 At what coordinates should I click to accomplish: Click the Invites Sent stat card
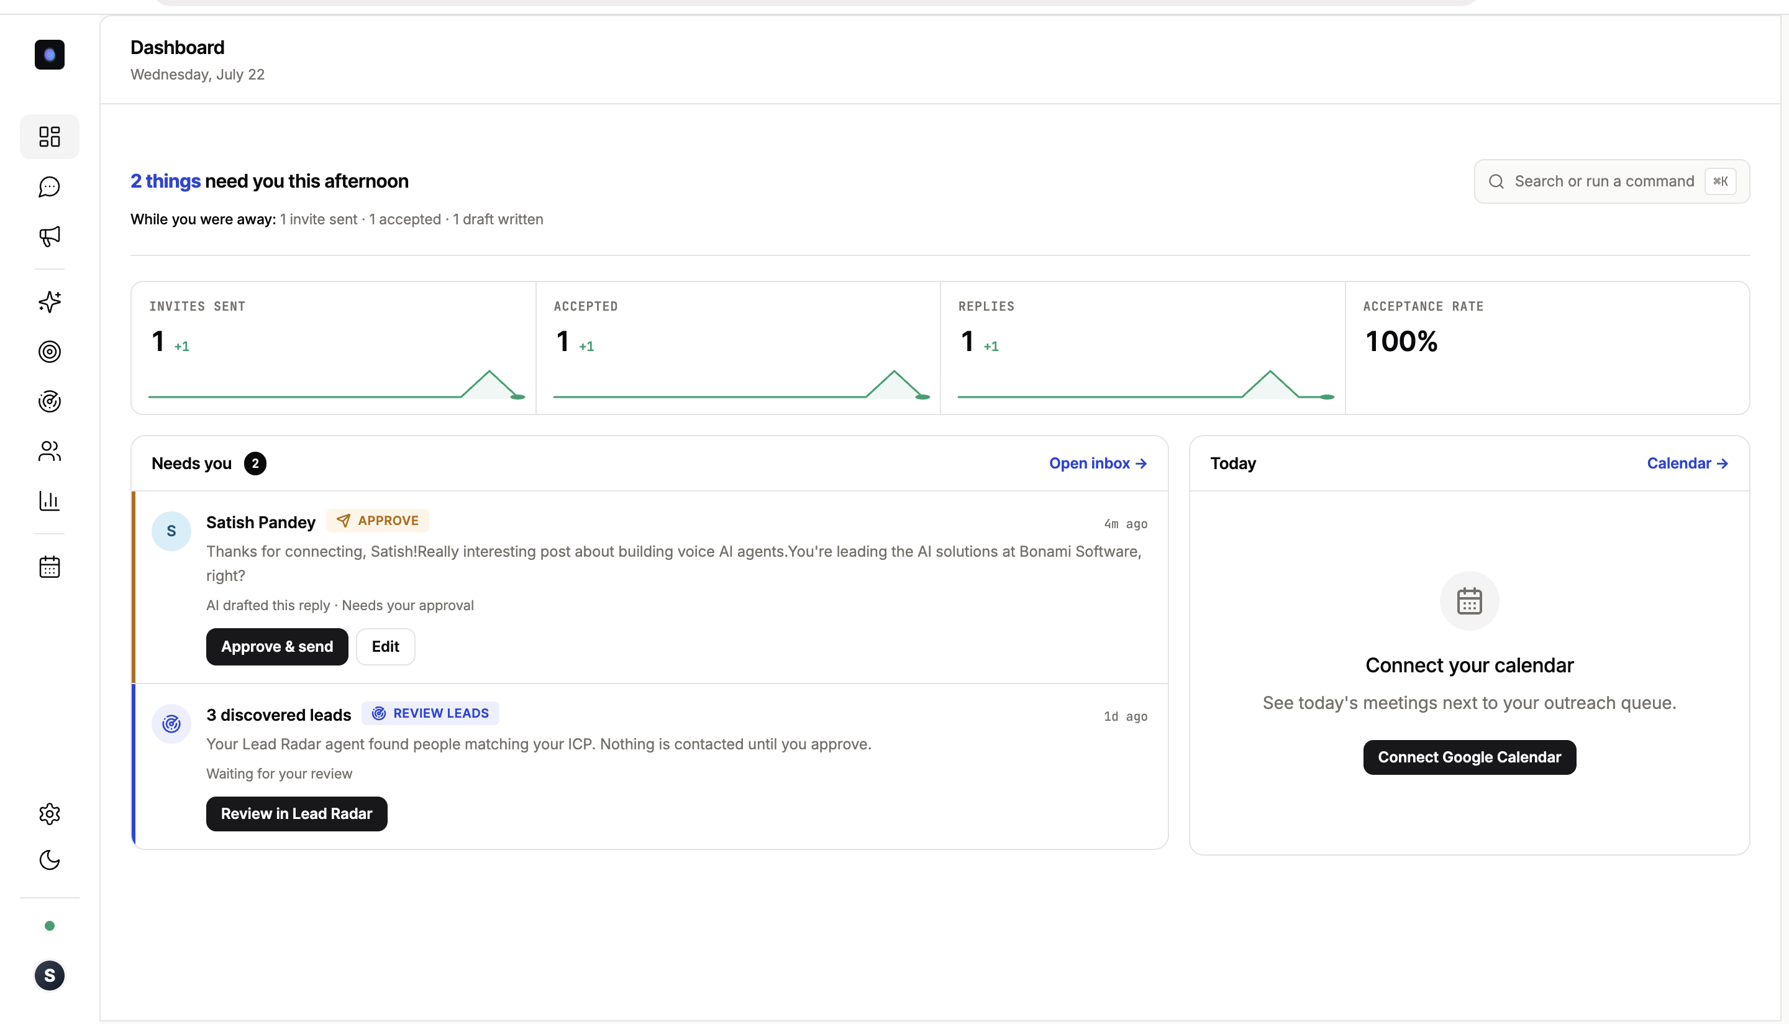[333, 348]
